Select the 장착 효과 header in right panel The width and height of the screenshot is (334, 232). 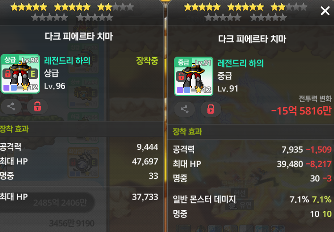coord(187,132)
